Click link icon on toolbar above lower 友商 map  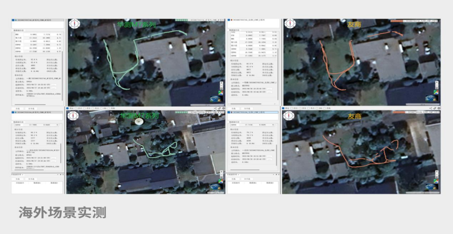coord(435,108)
